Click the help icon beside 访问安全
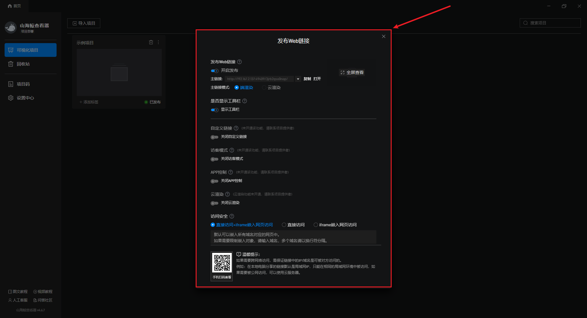 [x=232, y=216]
